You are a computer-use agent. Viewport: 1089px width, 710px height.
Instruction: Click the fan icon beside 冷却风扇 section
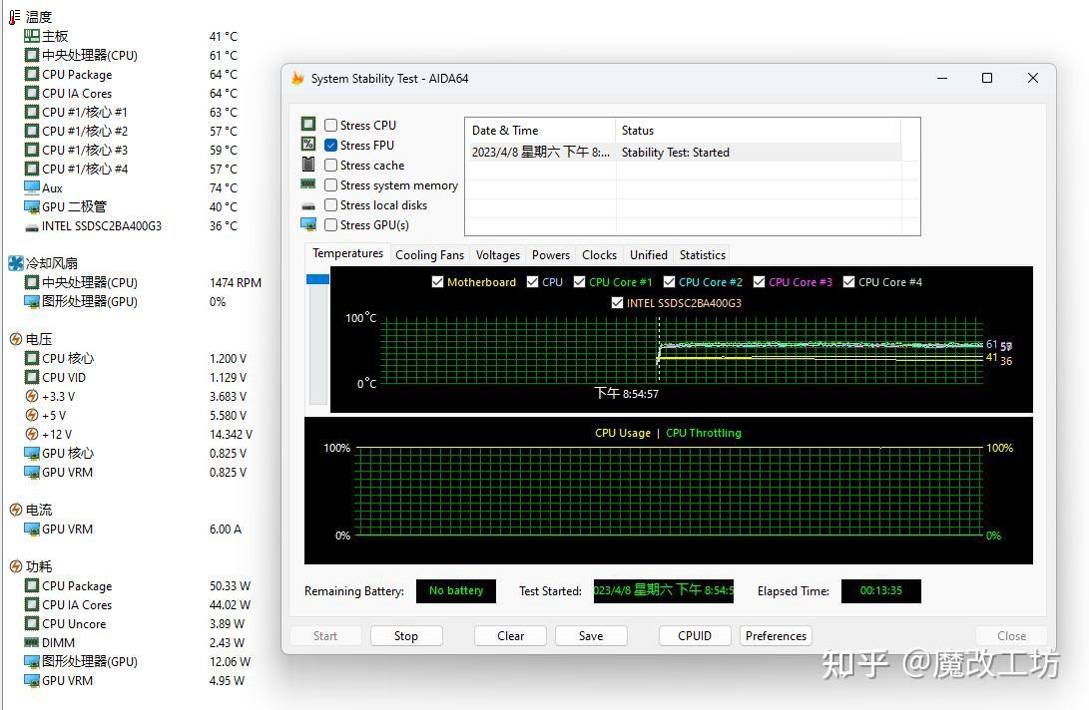tap(16, 262)
